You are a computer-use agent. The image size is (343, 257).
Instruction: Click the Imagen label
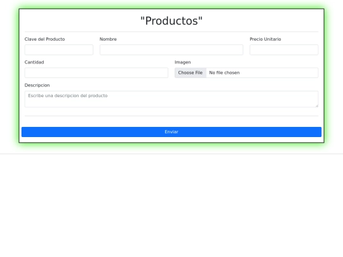pos(183,62)
